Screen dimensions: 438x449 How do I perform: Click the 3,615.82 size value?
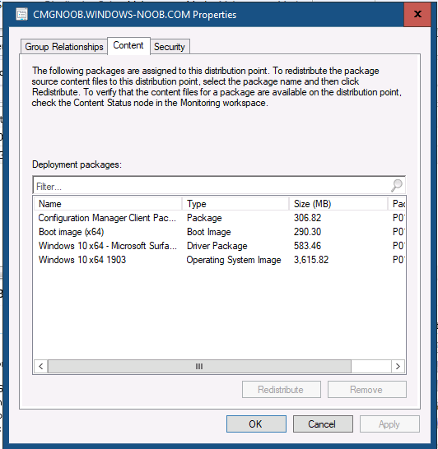[x=311, y=260]
